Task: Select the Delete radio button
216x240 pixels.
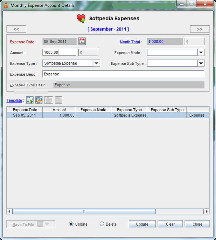Action: coord(102,224)
